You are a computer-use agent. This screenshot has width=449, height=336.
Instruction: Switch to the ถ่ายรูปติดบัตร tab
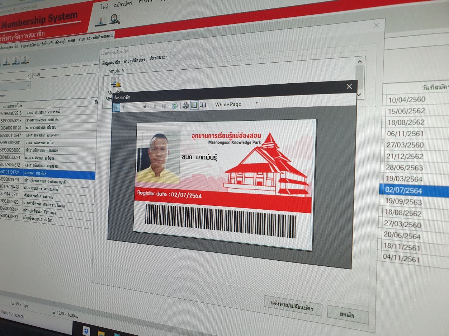point(134,60)
